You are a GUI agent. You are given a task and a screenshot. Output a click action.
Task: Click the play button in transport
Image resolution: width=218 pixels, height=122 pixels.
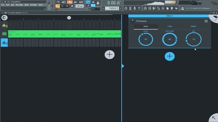point(62,6)
